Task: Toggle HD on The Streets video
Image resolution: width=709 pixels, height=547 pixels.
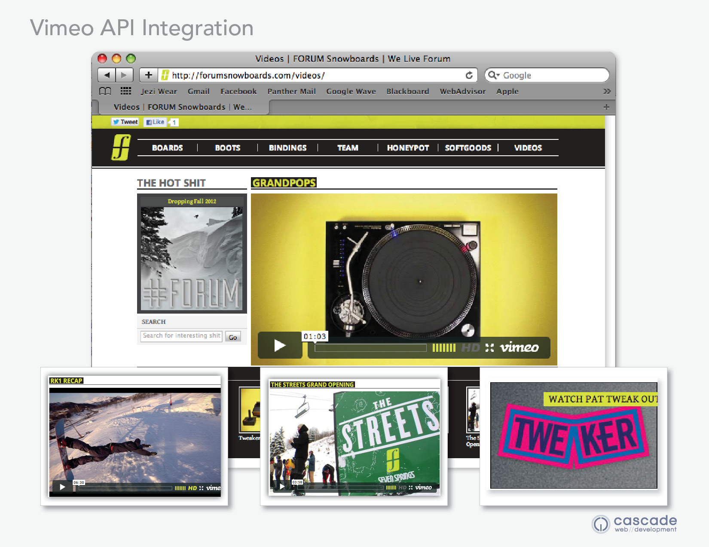Action: pyautogui.click(x=402, y=487)
